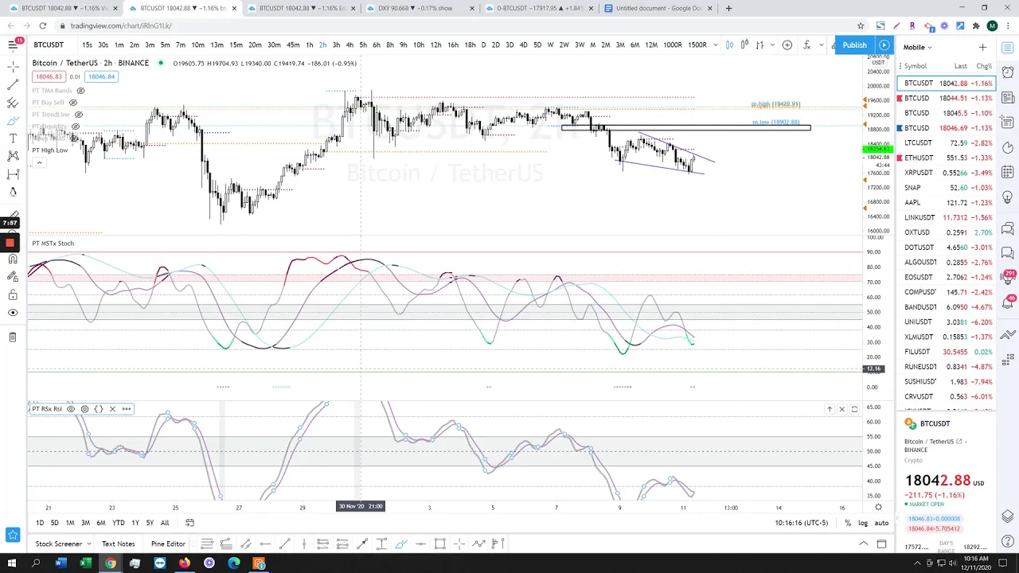Screen dimensions: 1019x573
Task: Select the Text annotation tool
Action: tap(13, 138)
